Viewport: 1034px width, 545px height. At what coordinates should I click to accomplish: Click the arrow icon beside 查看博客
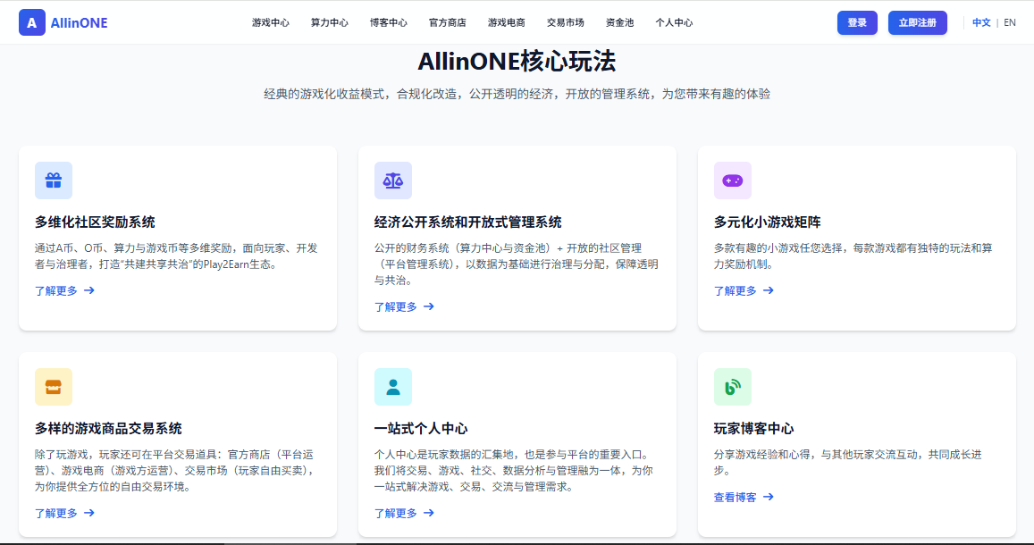pyautogui.click(x=767, y=496)
